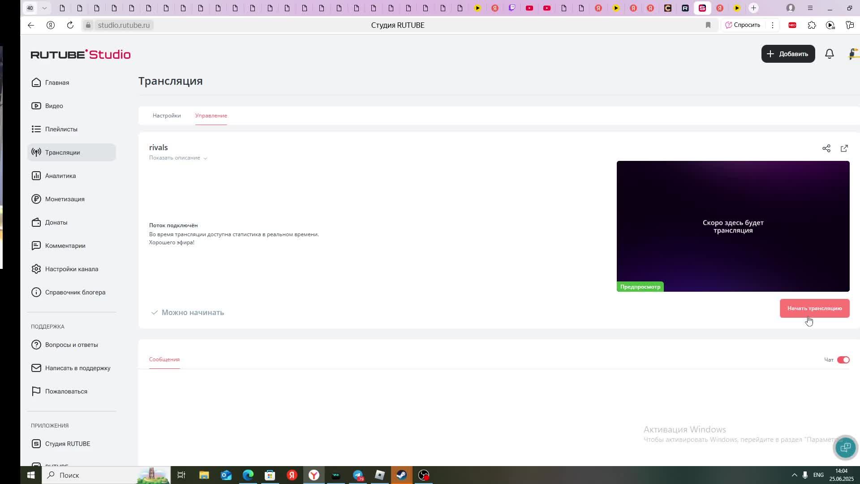Click the stream preview player
The image size is (860, 484).
point(733,226)
